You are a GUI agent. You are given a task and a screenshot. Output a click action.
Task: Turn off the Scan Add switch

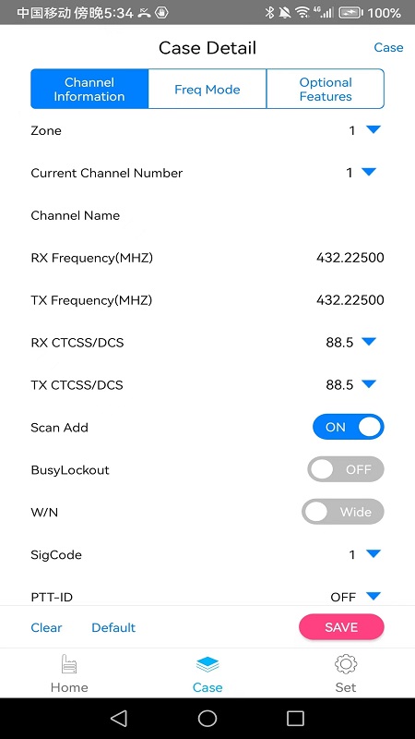(349, 427)
